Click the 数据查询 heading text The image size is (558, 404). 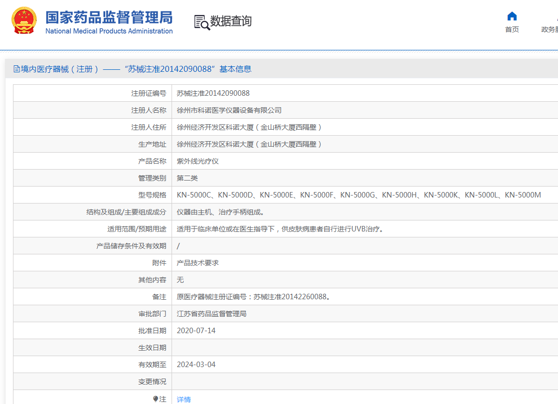[x=230, y=21]
